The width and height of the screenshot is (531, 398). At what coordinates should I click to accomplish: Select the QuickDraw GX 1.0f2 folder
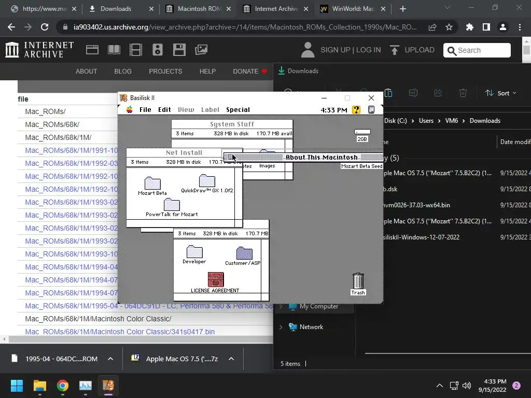click(x=207, y=181)
